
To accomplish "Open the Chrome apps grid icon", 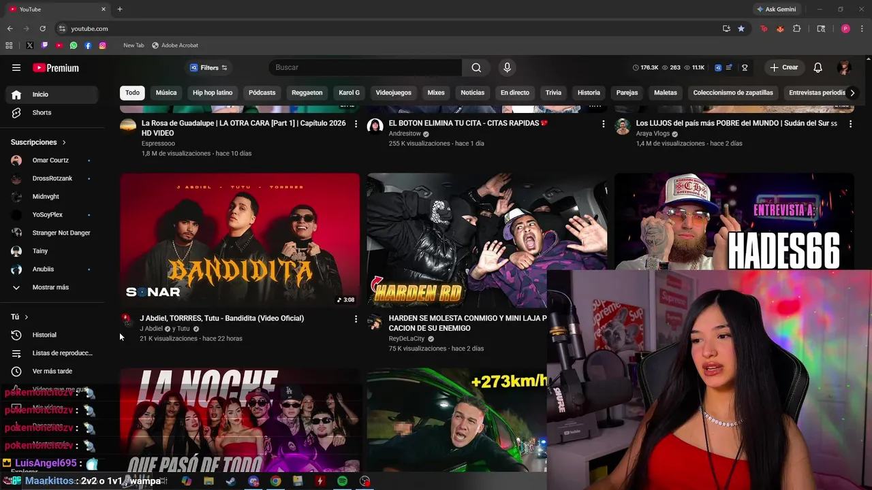I will coord(9,46).
